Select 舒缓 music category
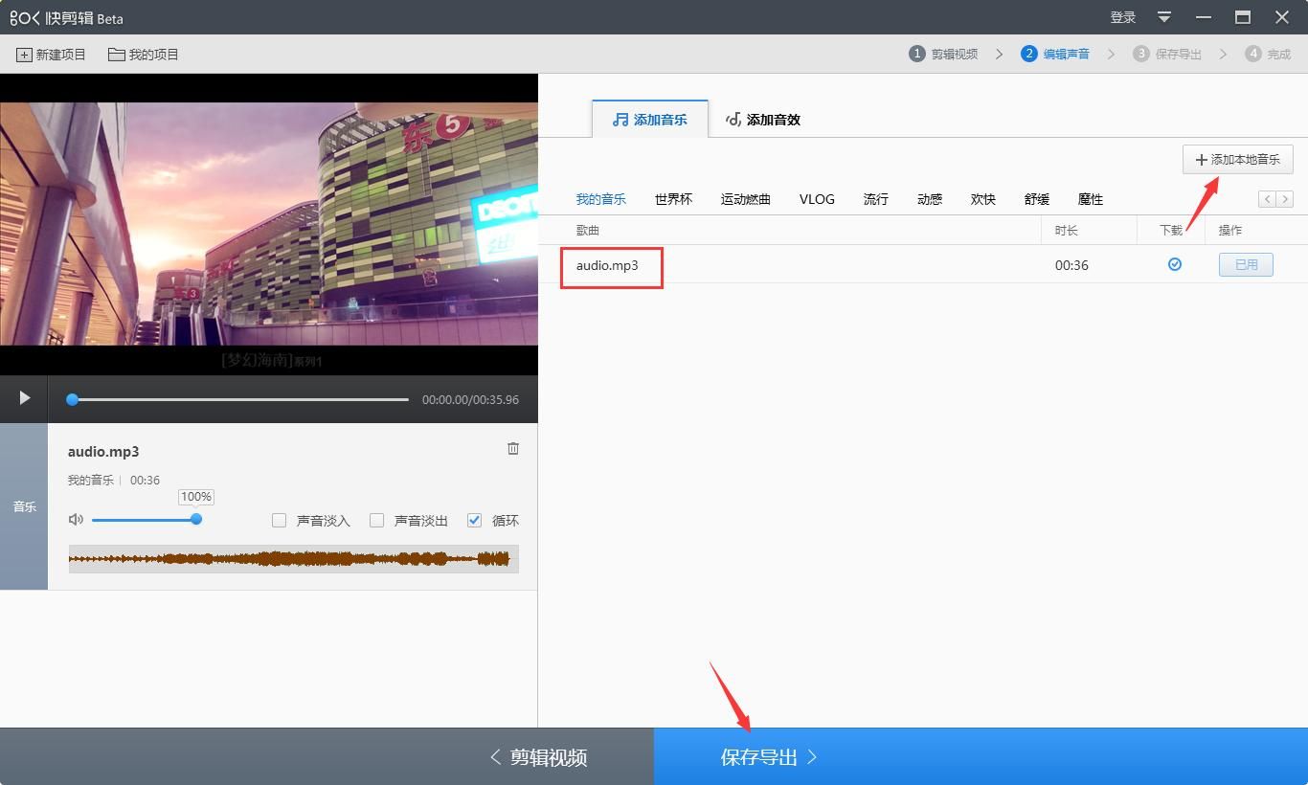Viewport: 1308px width, 785px height. tap(1037, 199)
